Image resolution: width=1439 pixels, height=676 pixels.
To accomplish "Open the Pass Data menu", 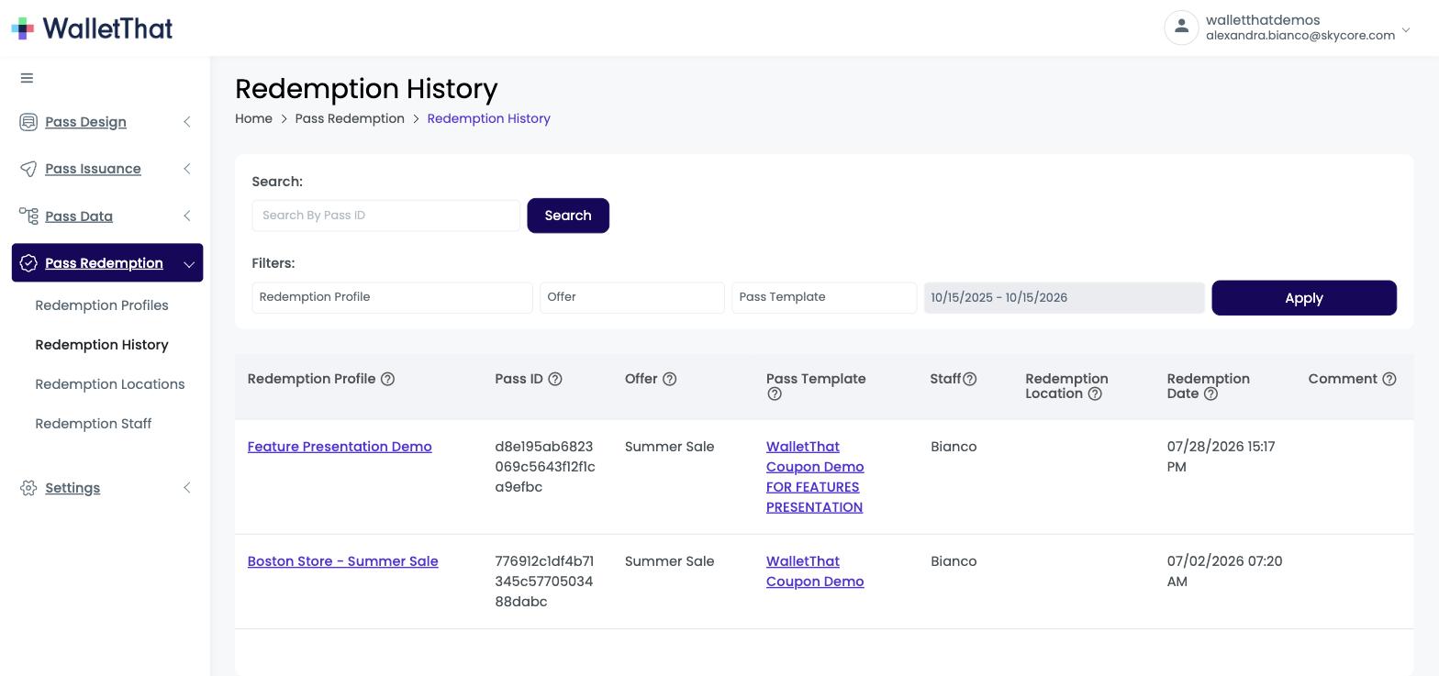I will pyautogui.click(x=79, y=216).
